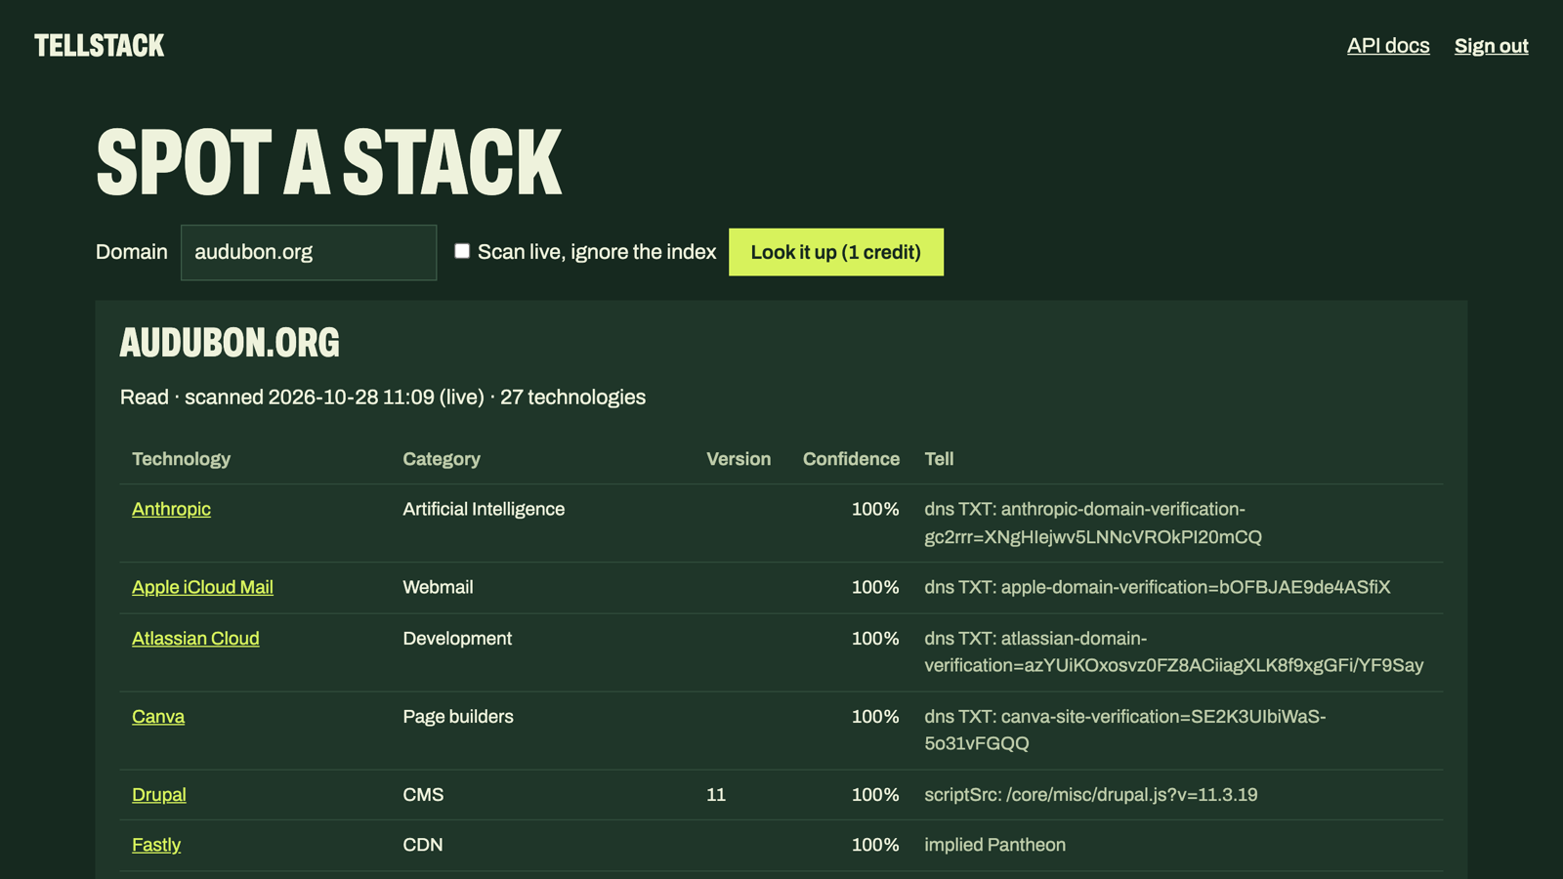Click the Version column header

point(739,459)
